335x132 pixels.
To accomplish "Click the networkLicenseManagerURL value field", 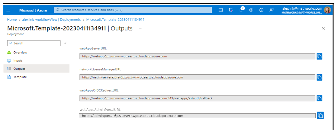I will (x=198, y=77).
